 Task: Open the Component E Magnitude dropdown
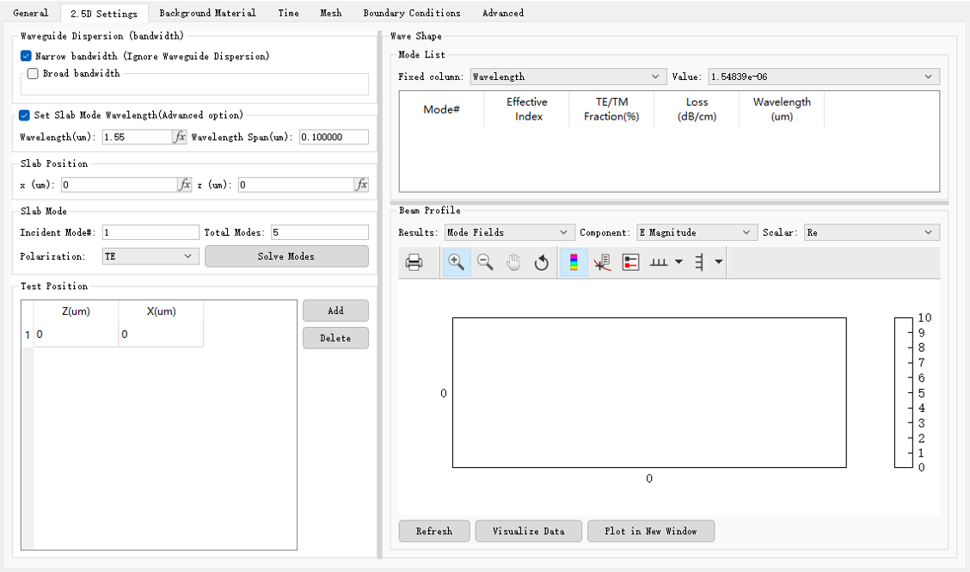[x=697, y=233]
